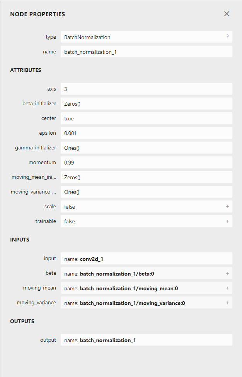Select the center attribute showing true
The width and height of the screenshot is (242, 377).
(135, 118)
